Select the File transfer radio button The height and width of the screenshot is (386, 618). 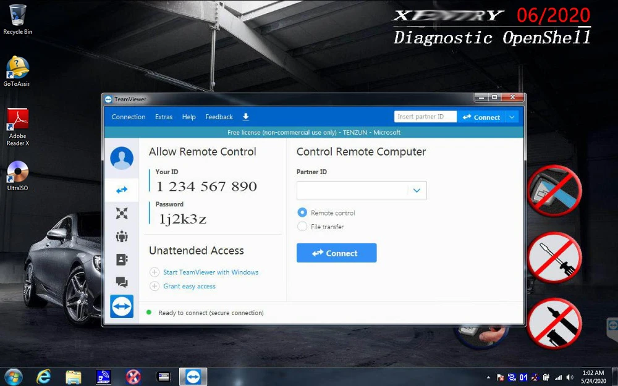[302, 227]
